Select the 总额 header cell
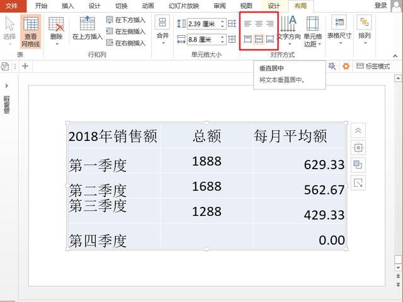The height and width of the screenshot is (302, 403). tap(207, 136)
